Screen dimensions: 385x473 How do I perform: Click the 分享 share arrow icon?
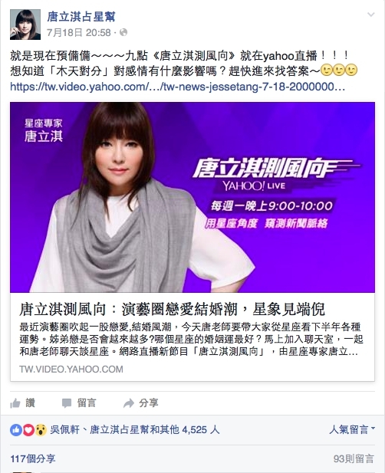[x=129, y=403]
